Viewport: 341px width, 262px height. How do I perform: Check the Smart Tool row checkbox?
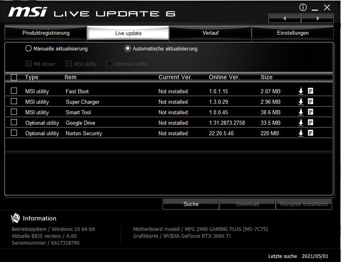click(14, 112)
